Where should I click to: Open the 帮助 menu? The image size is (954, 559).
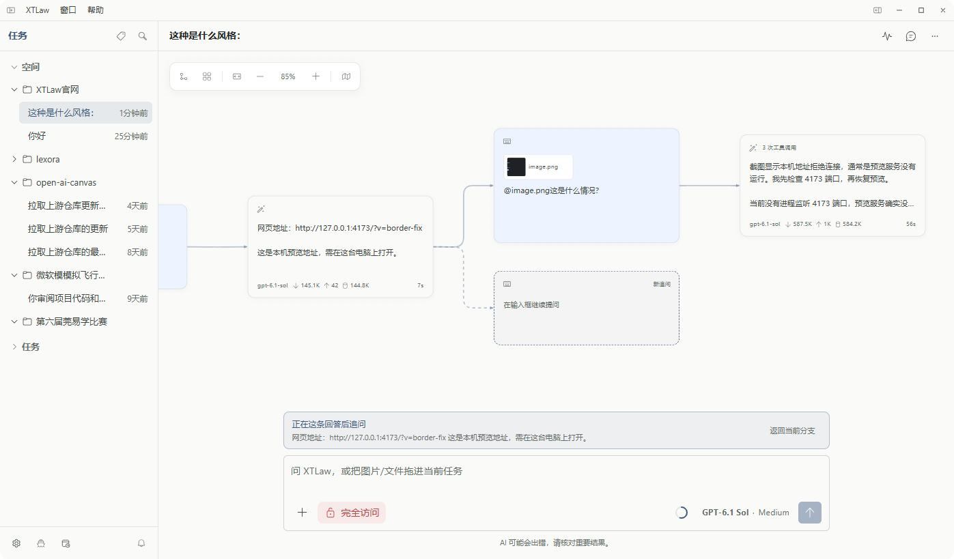click(x=96, y=10)
